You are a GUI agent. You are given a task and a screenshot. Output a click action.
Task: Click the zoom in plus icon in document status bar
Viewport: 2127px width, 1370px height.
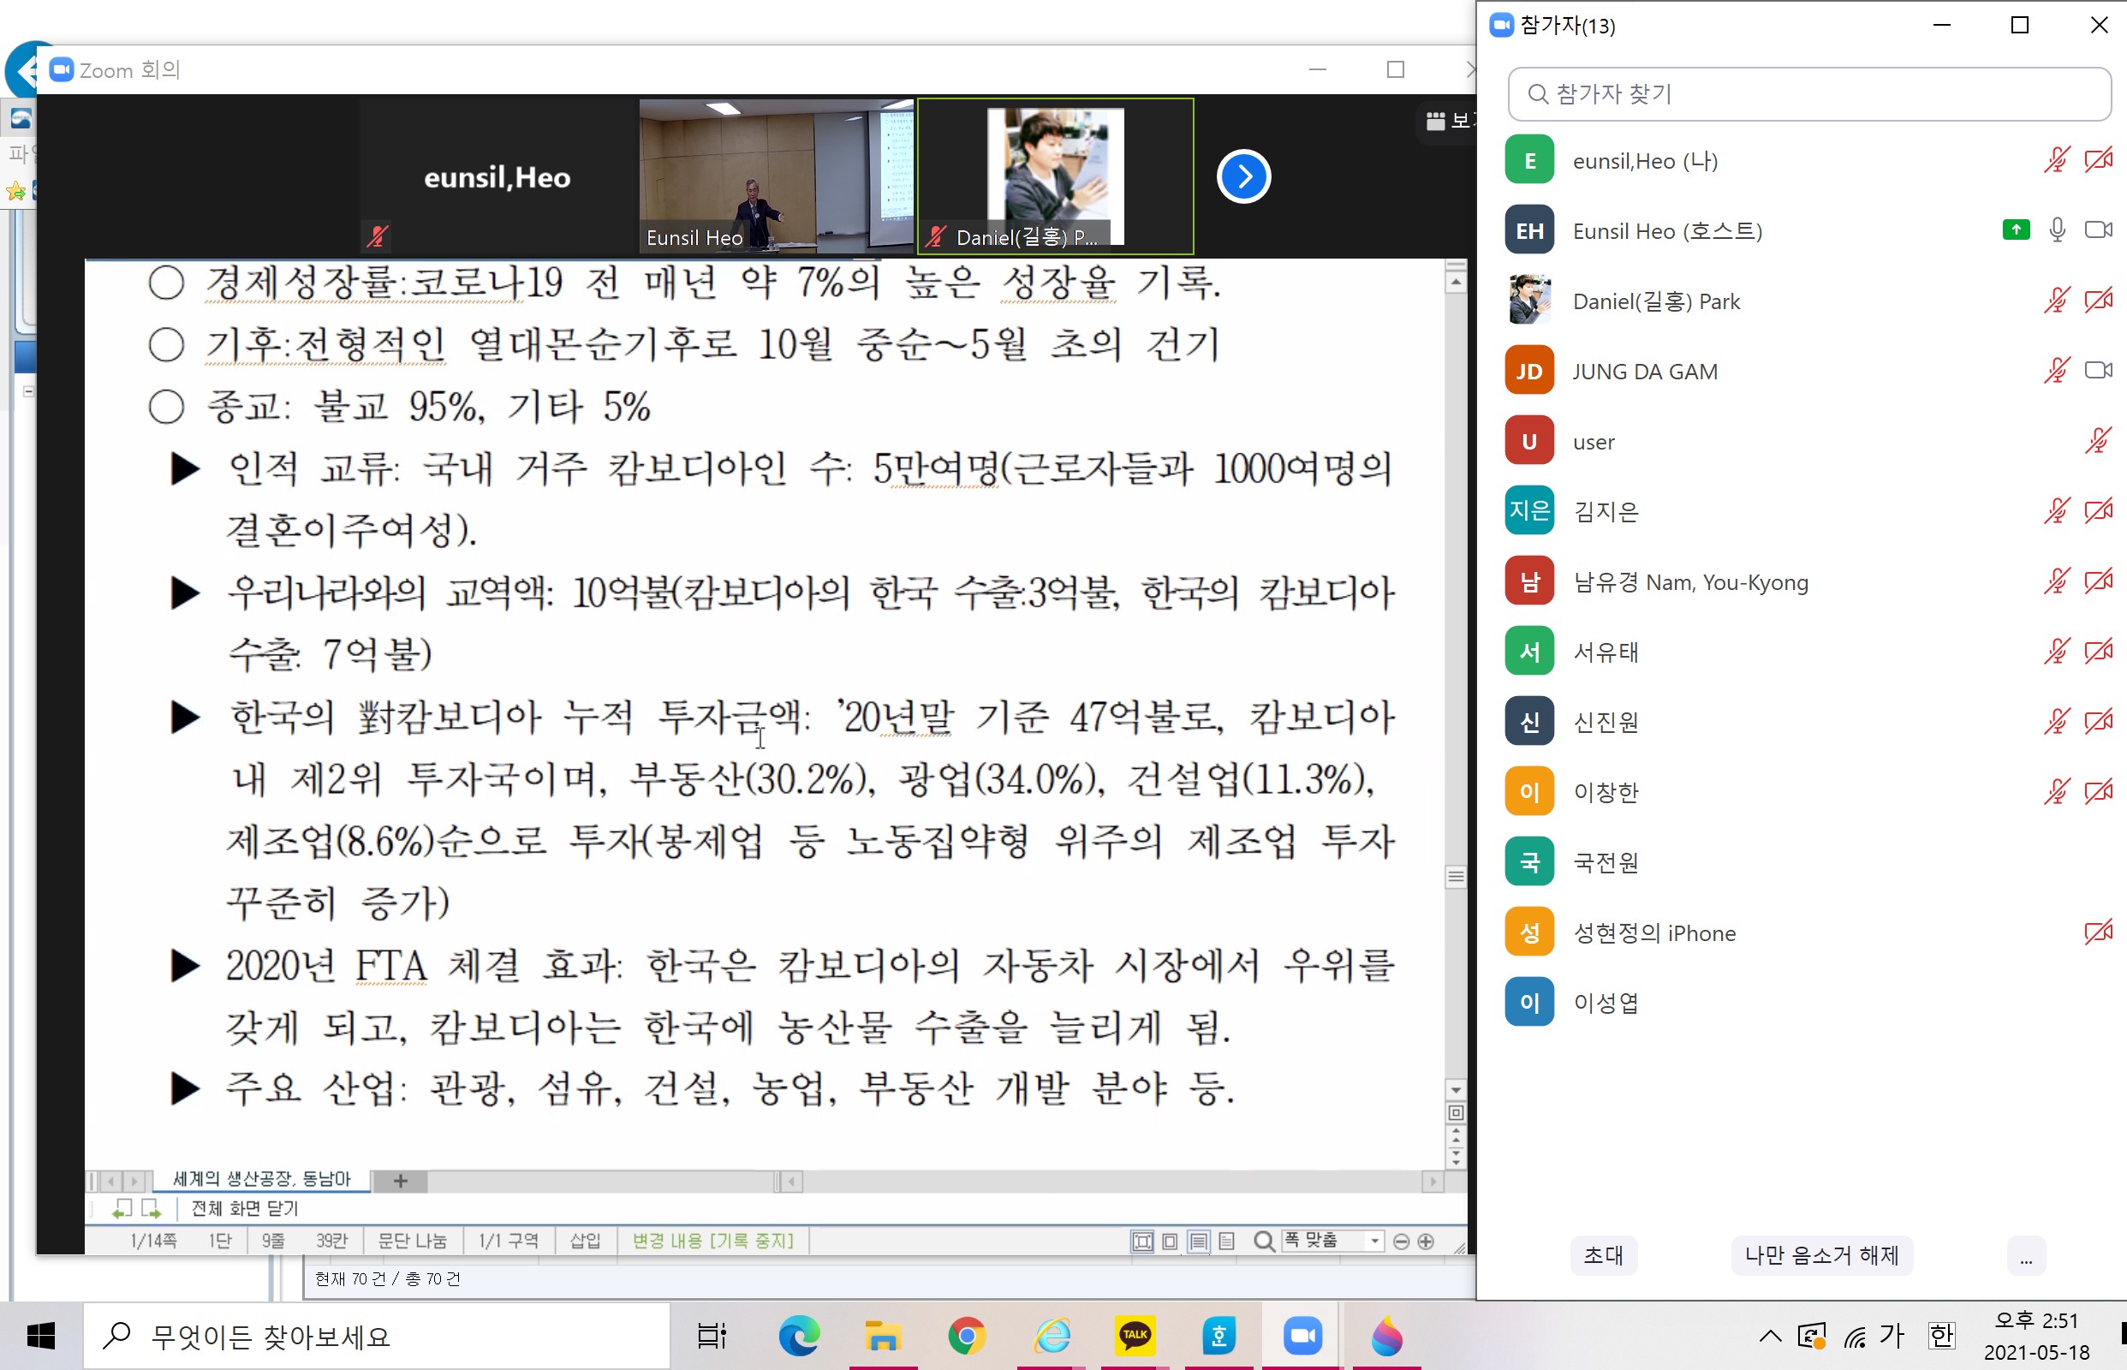pyautogui.click(x=1425, y=1241)
